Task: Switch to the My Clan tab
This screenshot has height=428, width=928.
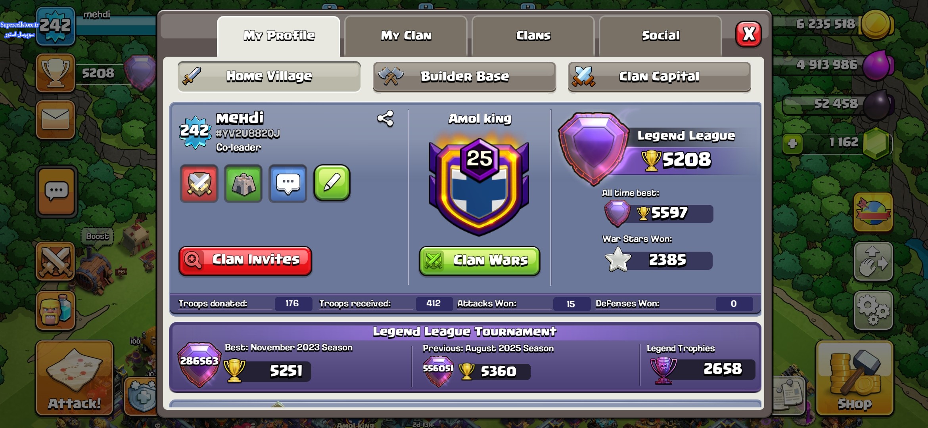Action: coord(406,36)
